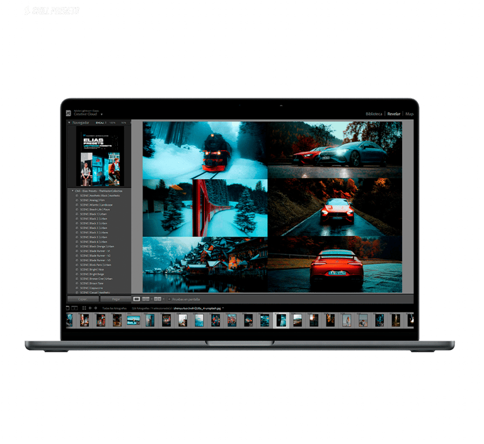
Task: Apply preset SCENE | Black 5 | Urban
Action: 93,238
